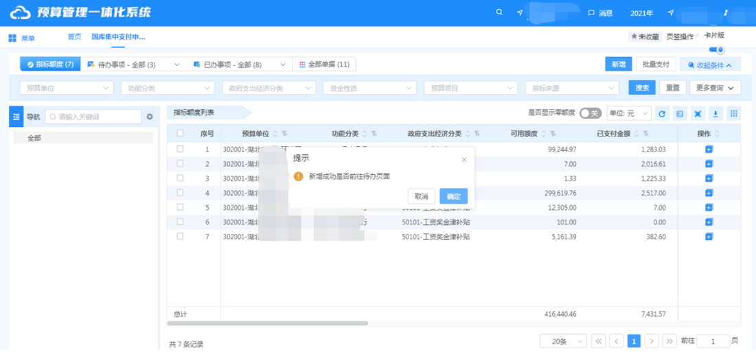The image size is (756, 358).
Task: Check the checkbox for row 4
Action: click(181, 193)
